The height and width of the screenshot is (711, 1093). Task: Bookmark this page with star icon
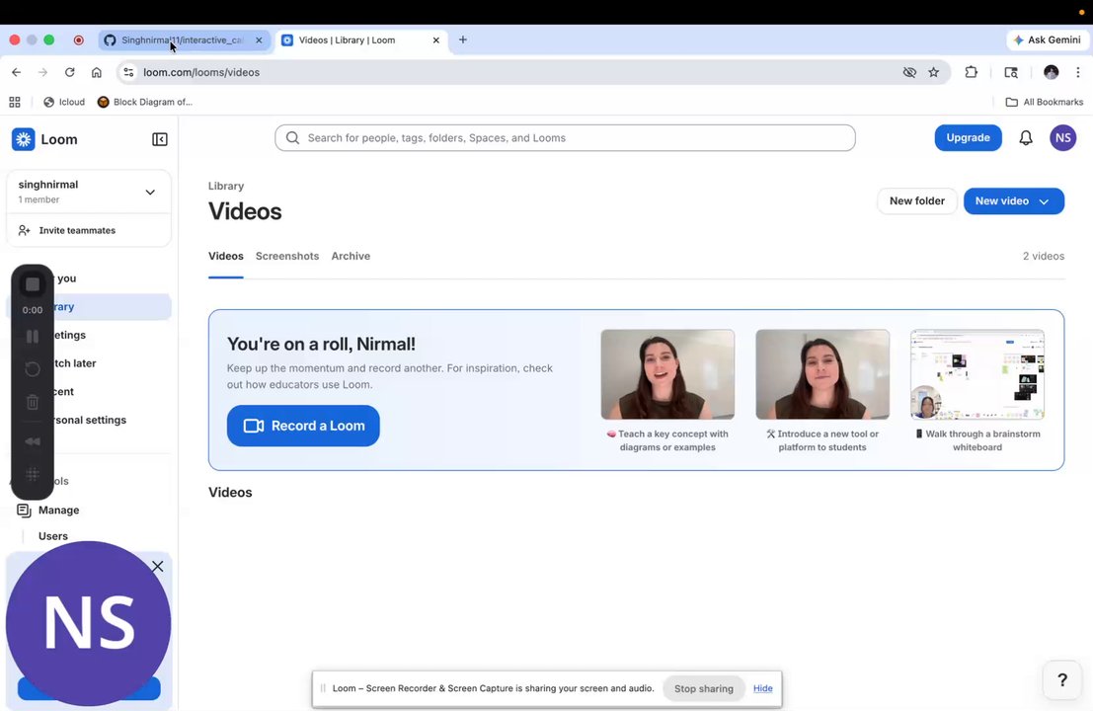point(933,72)
